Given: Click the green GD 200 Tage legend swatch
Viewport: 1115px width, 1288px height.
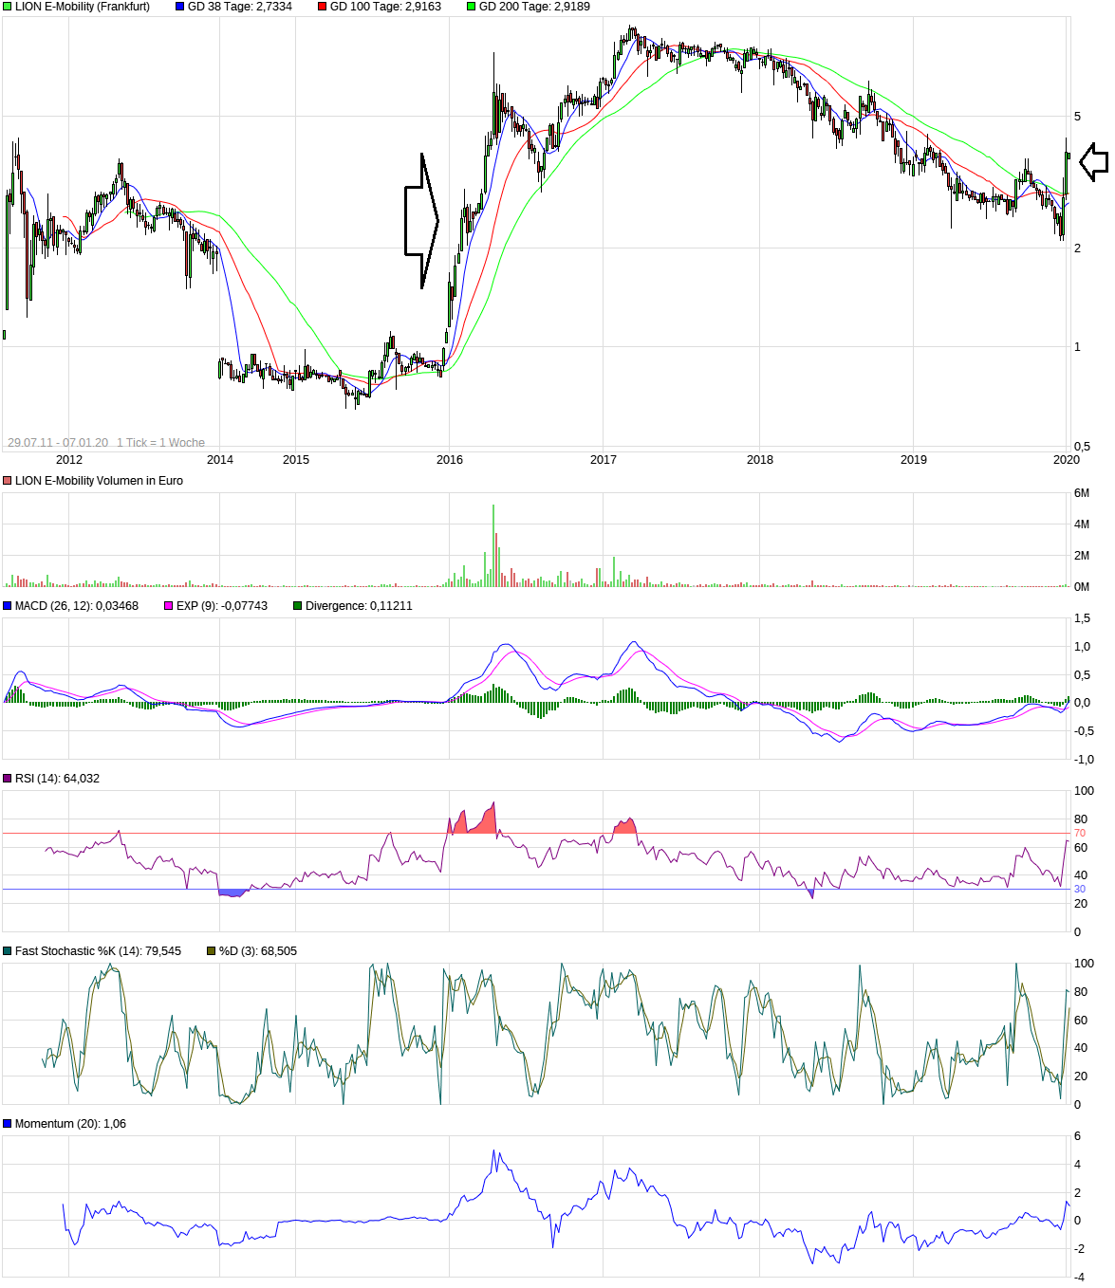Looking at the screenshot, I should (x=472, y=7).
